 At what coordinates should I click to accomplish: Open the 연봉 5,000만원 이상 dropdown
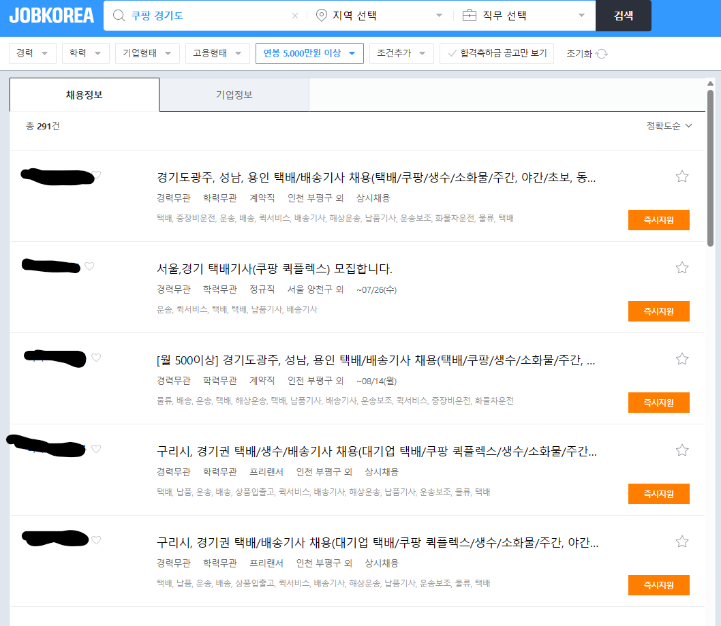point(309,53)
